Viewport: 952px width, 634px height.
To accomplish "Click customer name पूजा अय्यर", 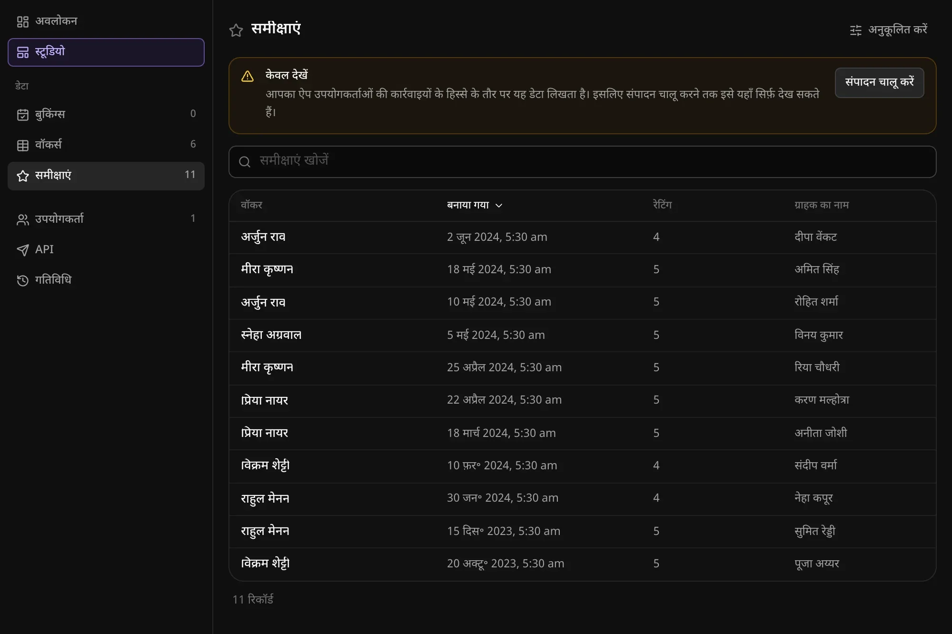I will click(817, 564).
